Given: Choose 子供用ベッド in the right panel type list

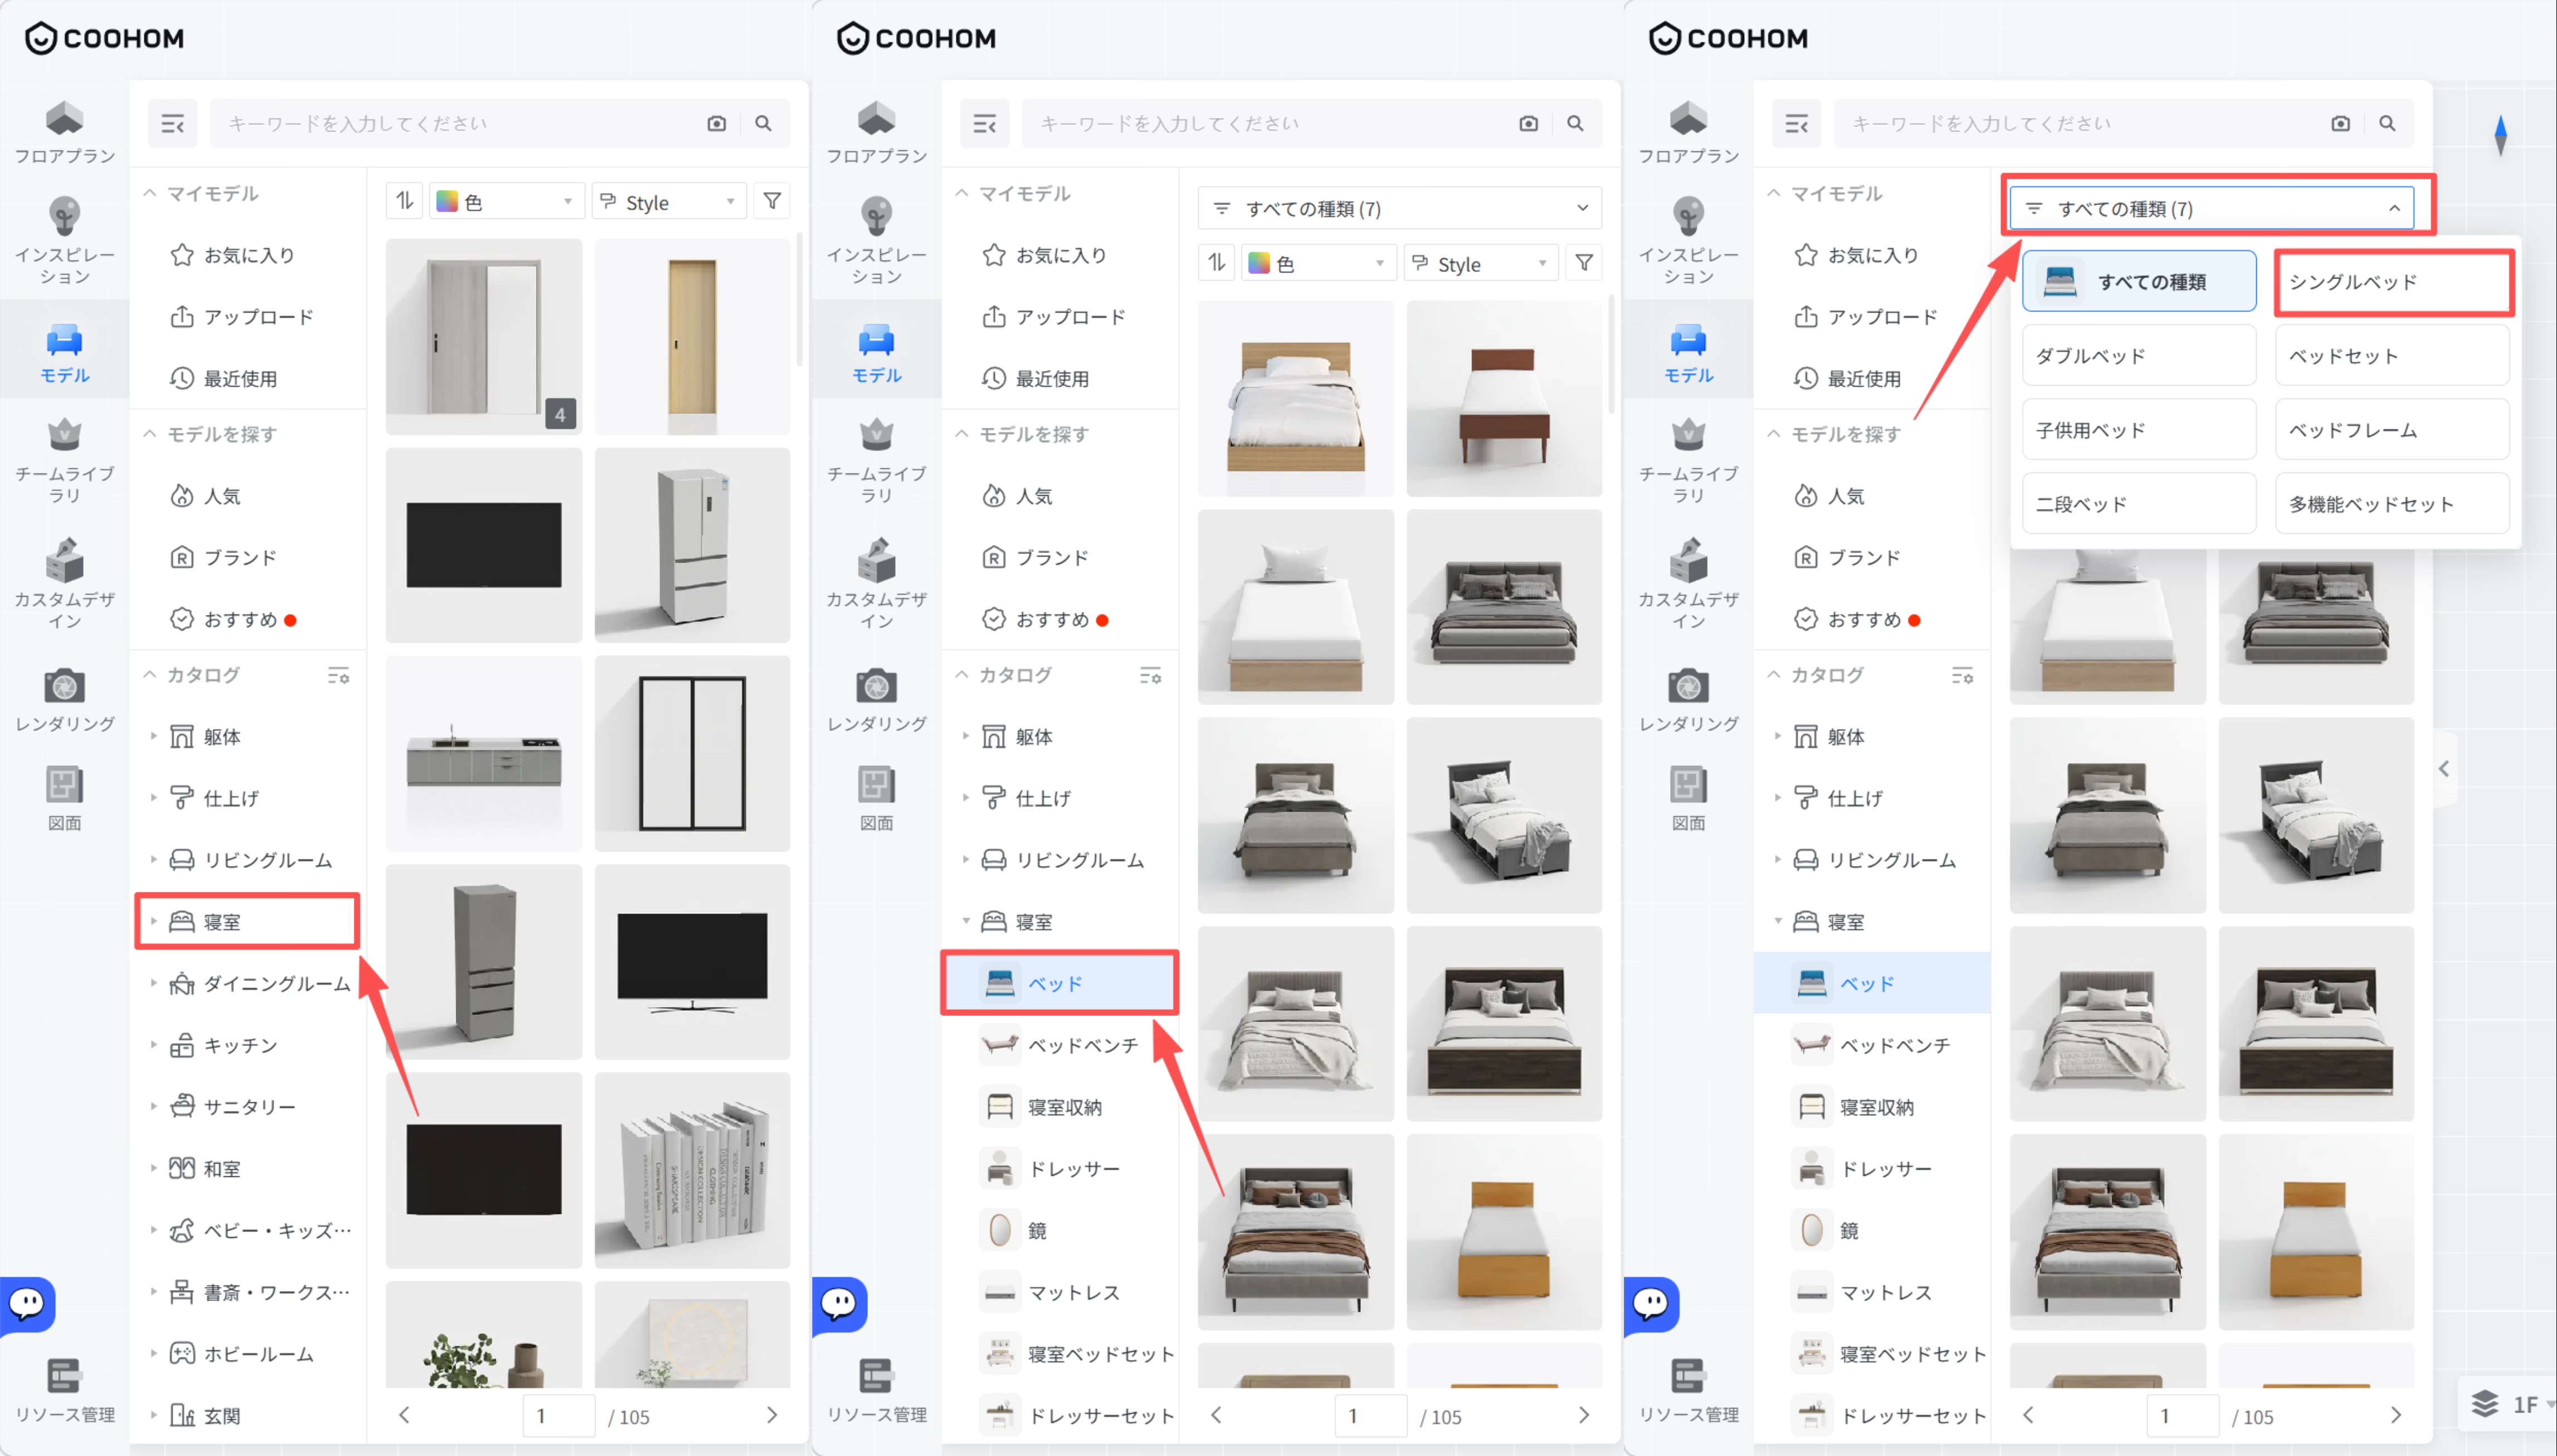Looking at the screenshot, I should pos(2139,430).
